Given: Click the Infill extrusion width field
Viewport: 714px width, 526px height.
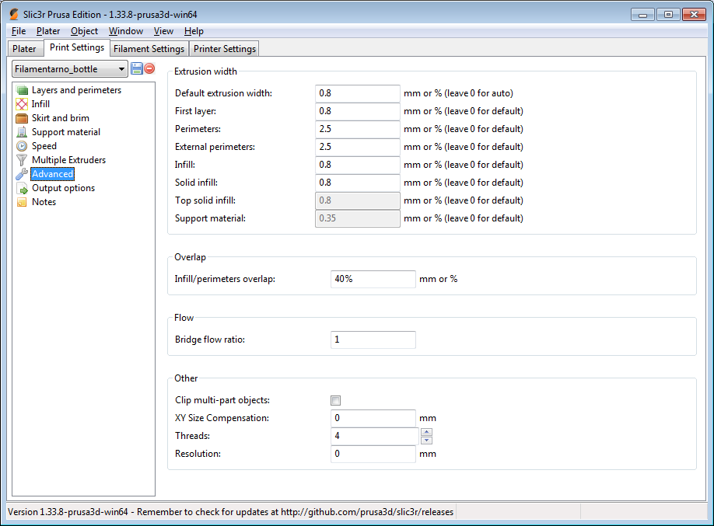Looking at the screenshot, I should 358,165.
